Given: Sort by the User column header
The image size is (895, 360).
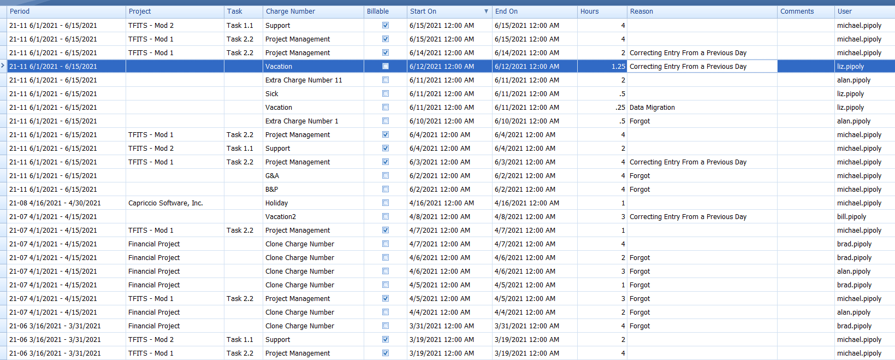Looking at the screenshot, I should pyautogui.click(x=865, y=11).
